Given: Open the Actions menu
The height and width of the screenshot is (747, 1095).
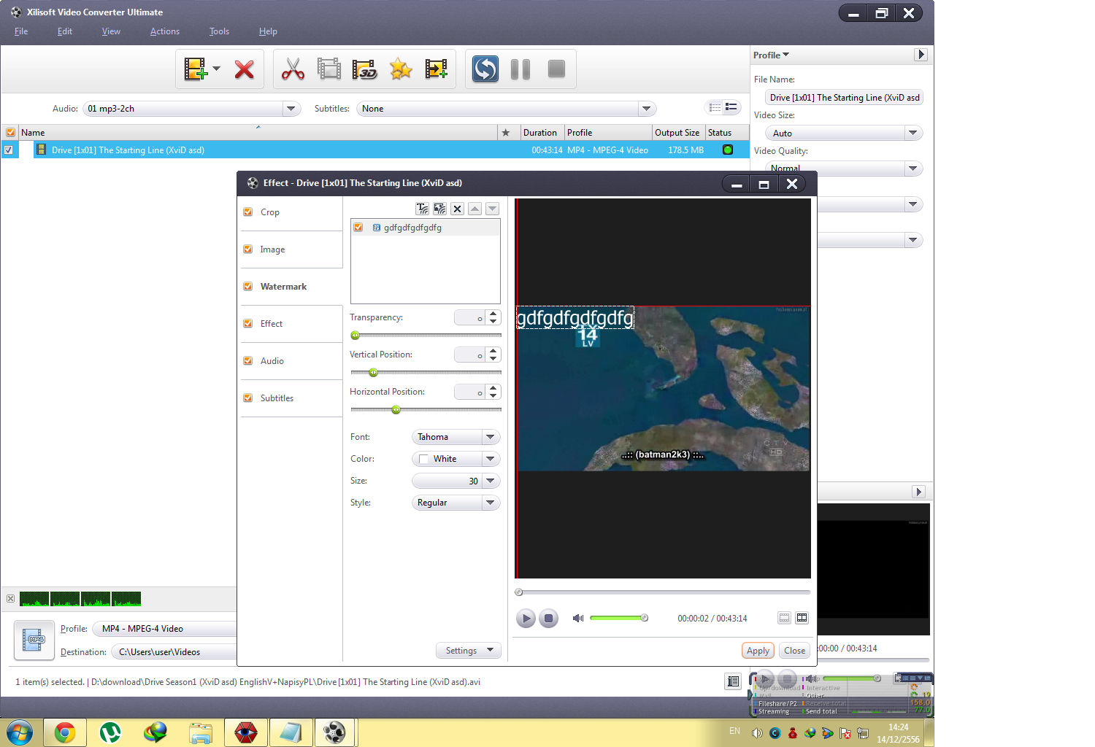Looking at the screenshot, I should [164, 31].
